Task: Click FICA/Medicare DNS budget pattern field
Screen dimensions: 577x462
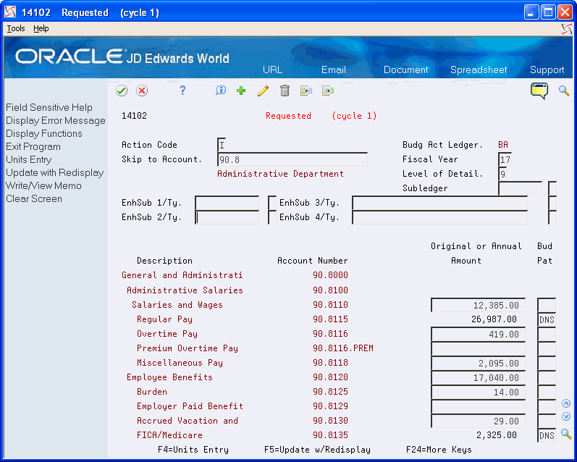Action: (547, 435)
